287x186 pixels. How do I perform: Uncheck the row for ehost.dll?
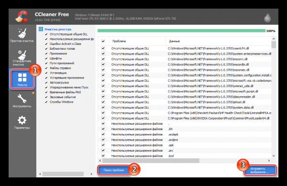[x=103, y=102]
